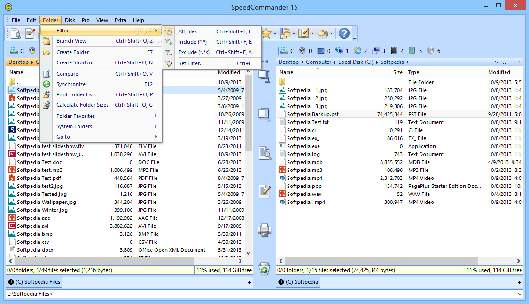Select drive 3 computer icon in right panel
The image size is (529, 304).
(x=379, y=51)
